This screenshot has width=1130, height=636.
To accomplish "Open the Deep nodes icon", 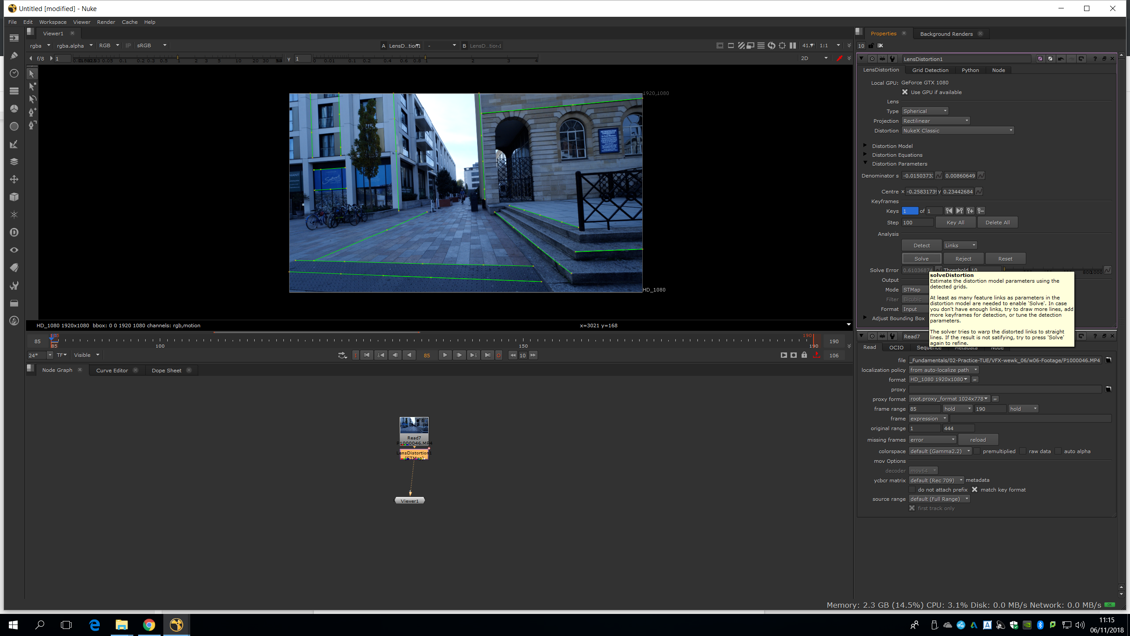I will click(x=14, y=232).
